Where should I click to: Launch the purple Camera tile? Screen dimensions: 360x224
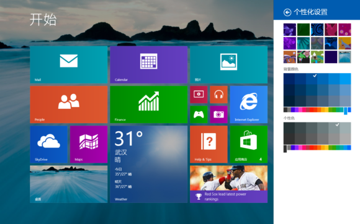(x=219, y=114)
